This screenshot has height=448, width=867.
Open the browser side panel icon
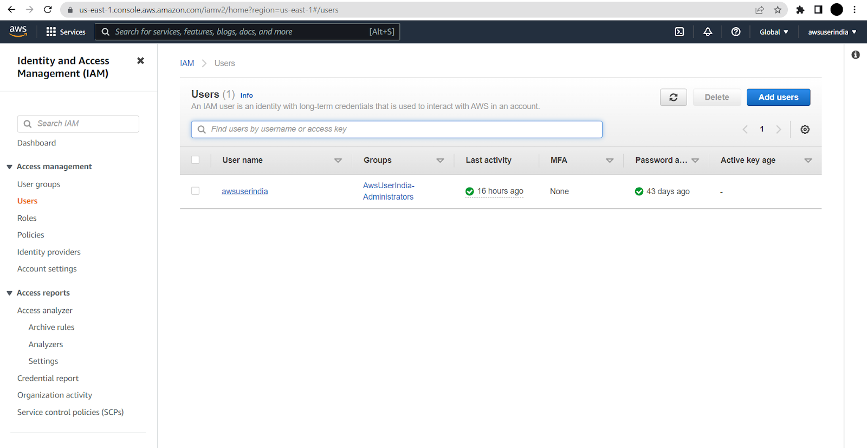point(818,10)
